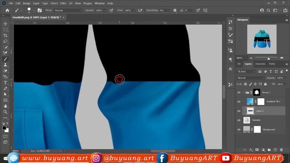The image size is (290, 163).
Task: Select the Layer 1 thumbnail
Action: pyautogui.click(x=250, y=111)
